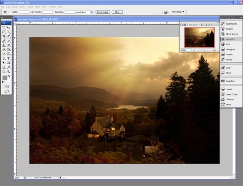243x186 pixels.
Task: Select the Type tool
Action: 9,59
